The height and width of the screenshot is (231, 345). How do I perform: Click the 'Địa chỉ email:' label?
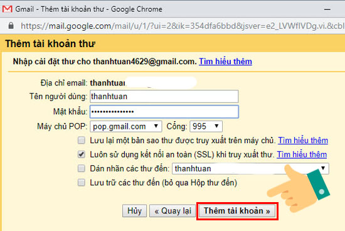64,83
